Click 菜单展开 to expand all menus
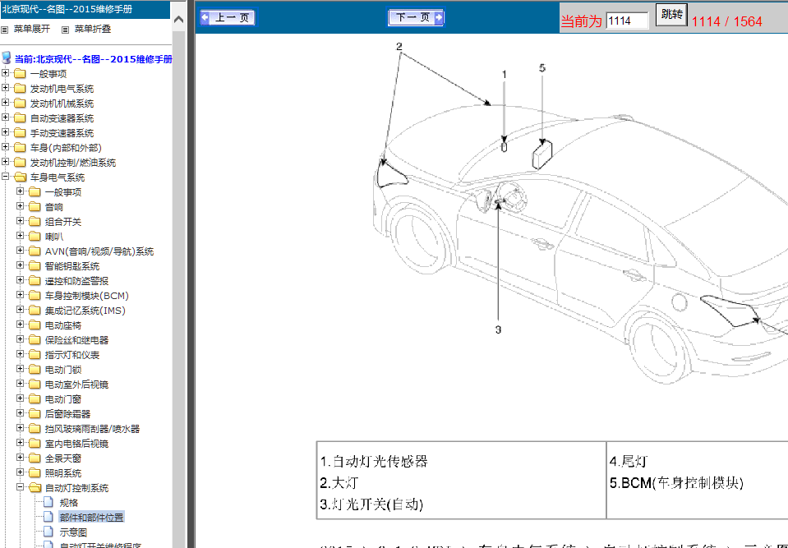Screen dimensions: 788x548 pyautogui.click(x=32, y=29)
